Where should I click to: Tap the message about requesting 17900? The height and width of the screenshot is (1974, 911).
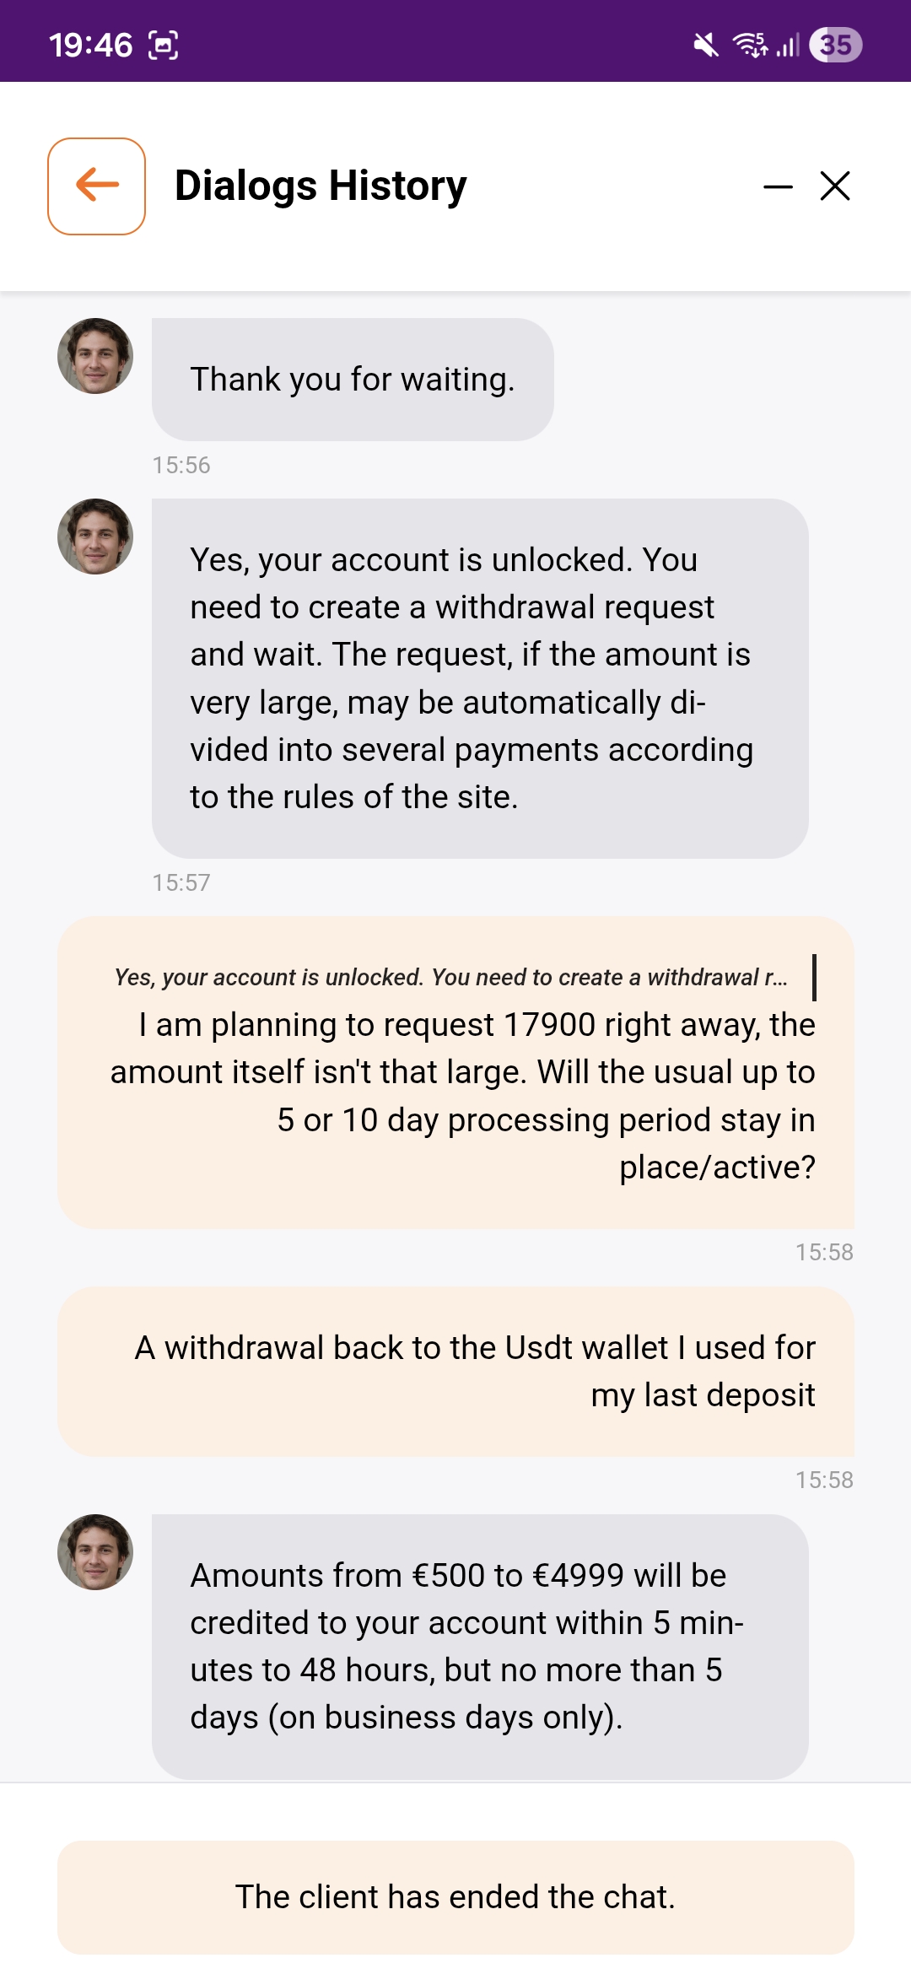coord(462,1097)
